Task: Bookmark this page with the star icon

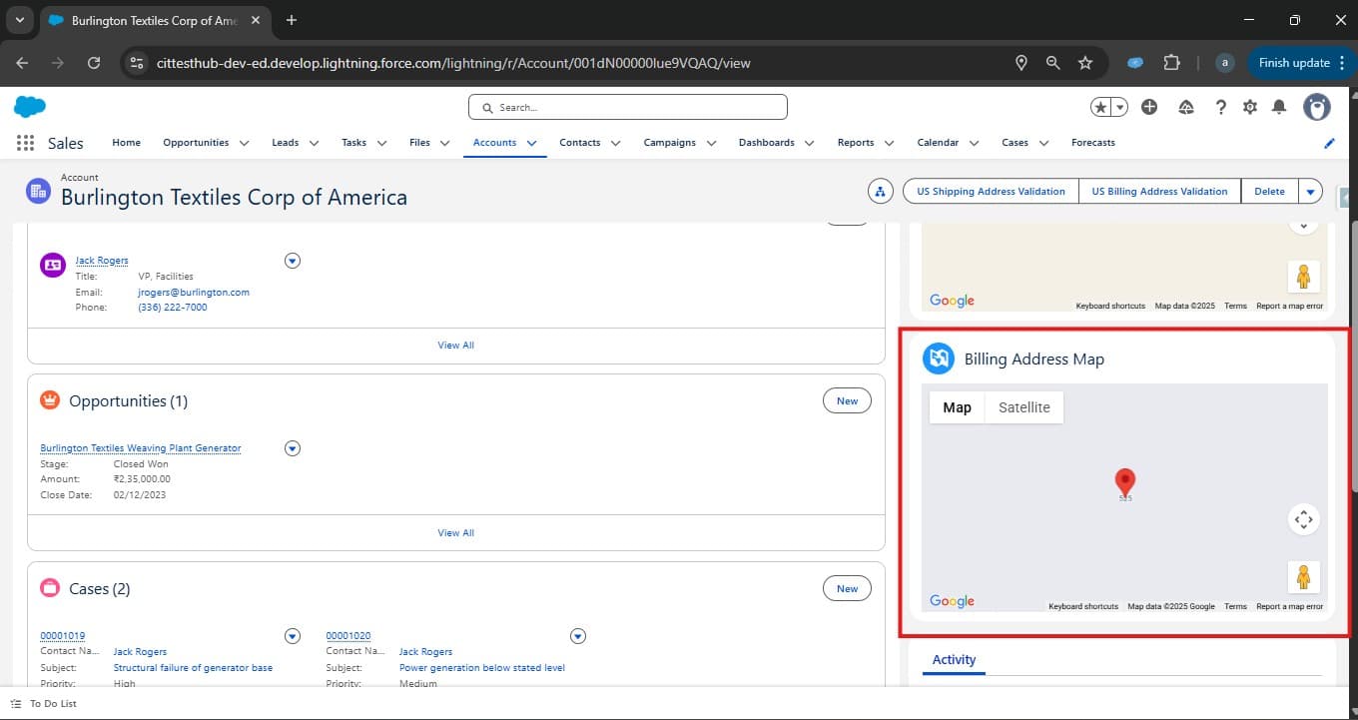Action: coord(1085,63)
